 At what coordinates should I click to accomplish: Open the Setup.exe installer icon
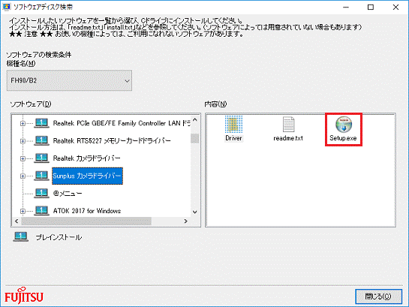pyautogui.click(x=344, y=125)
